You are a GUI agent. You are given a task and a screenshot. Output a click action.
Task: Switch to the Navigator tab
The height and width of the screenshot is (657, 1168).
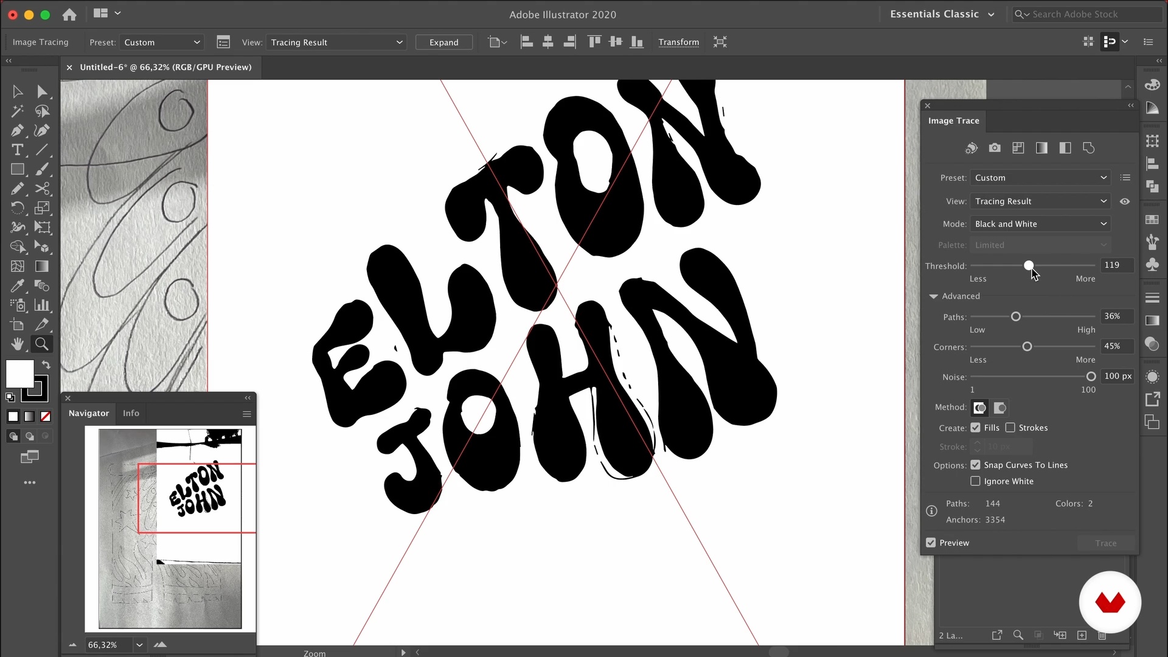click(89, 413)
